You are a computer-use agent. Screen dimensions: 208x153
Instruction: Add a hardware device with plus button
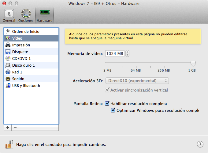(x=8, y=127)
